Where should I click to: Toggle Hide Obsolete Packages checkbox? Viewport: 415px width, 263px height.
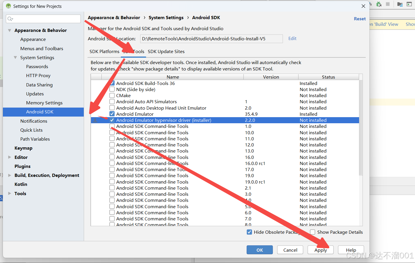(x=249, y=232)
